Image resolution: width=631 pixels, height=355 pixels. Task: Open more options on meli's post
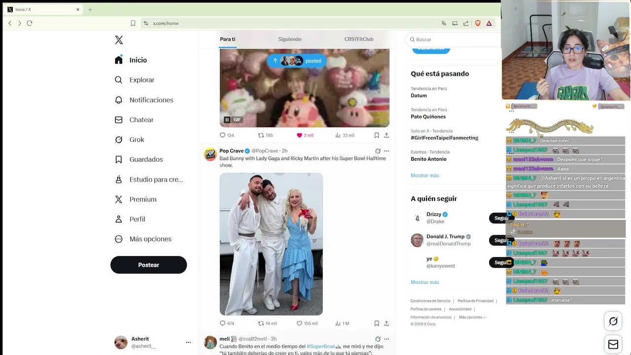coord(386,339)
